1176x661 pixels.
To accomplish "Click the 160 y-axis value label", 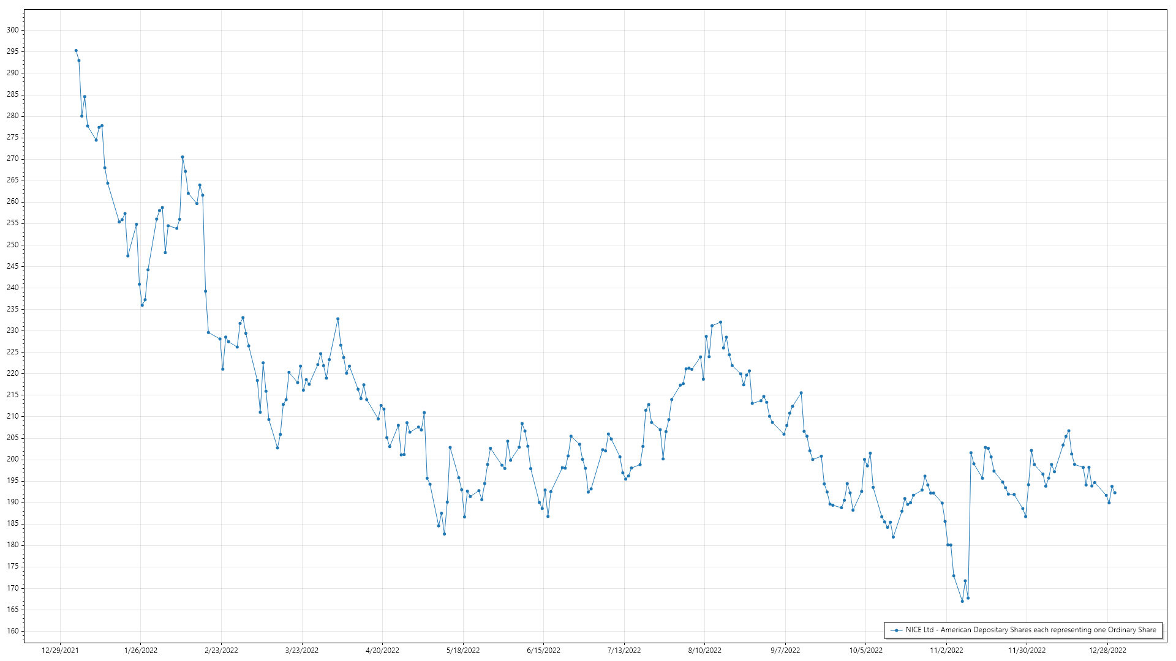I will tap(13, 631).
